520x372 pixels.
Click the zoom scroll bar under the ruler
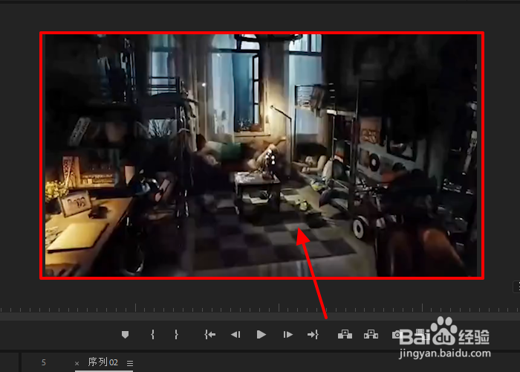point(260,316)
